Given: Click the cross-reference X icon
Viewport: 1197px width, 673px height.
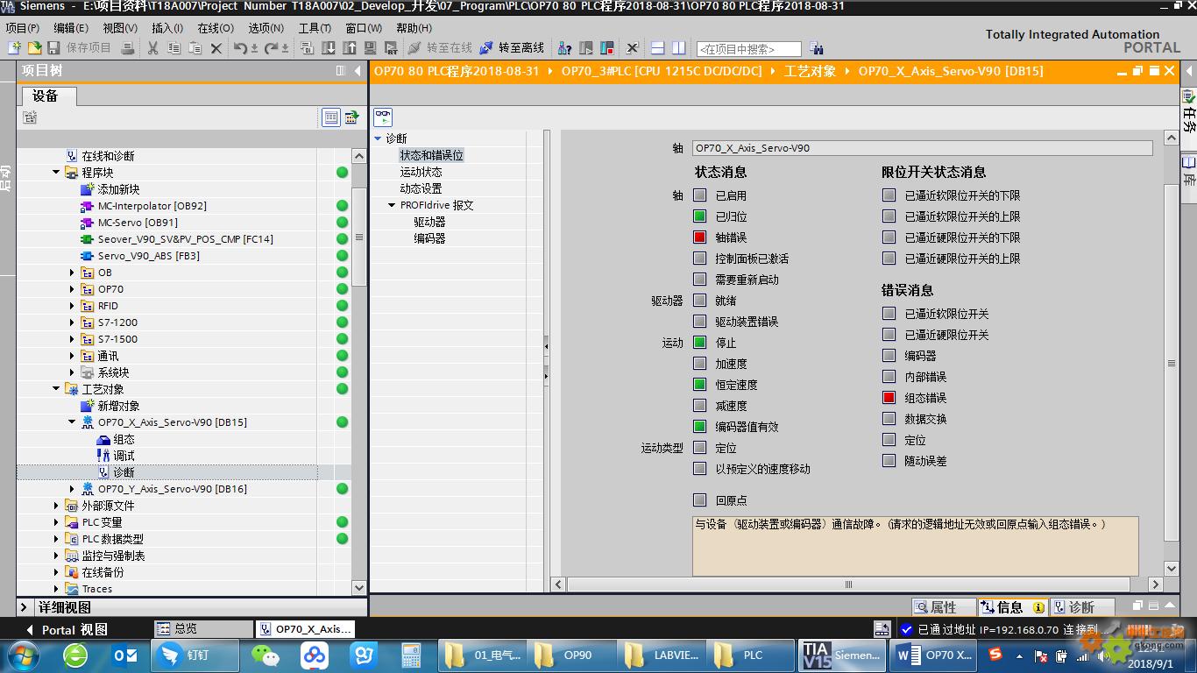Looking at the screenshot, I should [632, 48].
